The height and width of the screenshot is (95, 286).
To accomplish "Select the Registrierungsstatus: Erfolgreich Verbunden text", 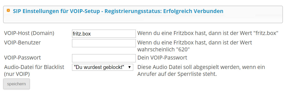I will 164,11.
